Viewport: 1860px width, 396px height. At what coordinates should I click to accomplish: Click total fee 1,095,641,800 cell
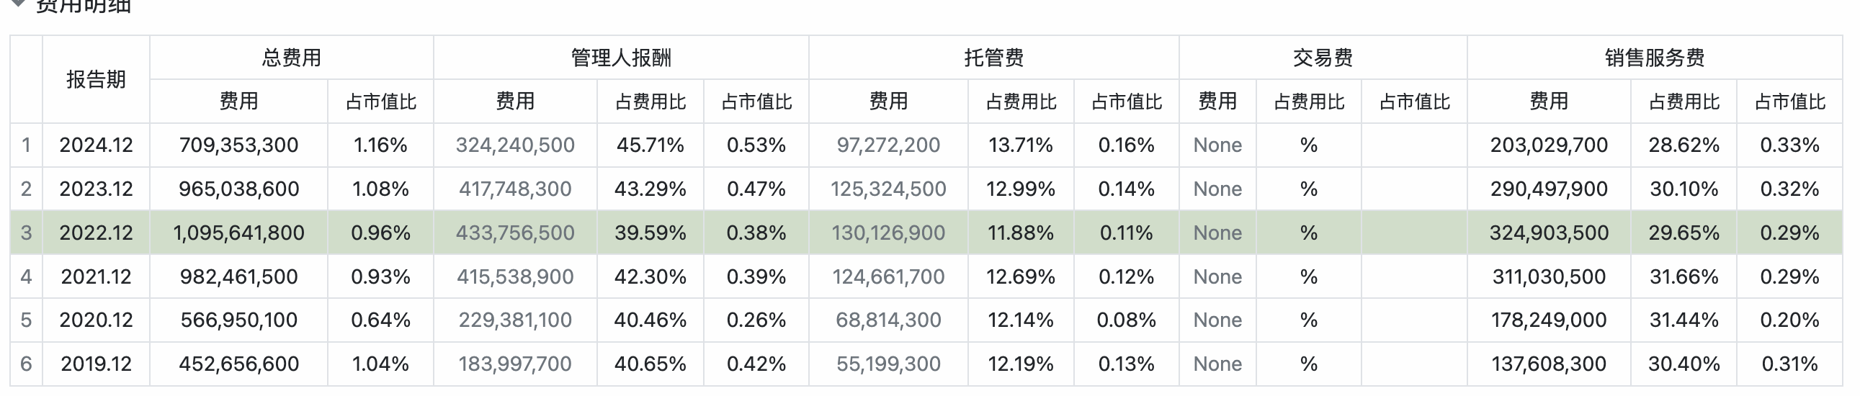[238, 233]
